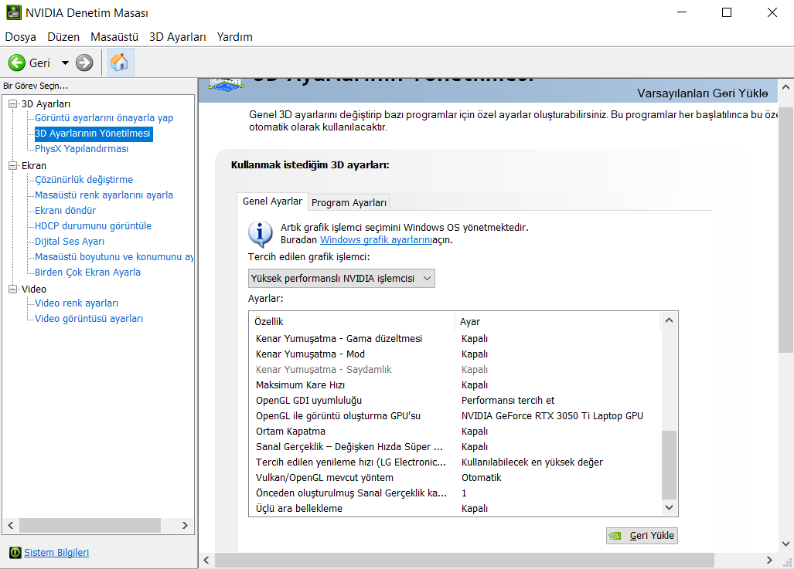
Task: Select OpenGL GDI uyumluluğu setting
Action: (455, 401)
